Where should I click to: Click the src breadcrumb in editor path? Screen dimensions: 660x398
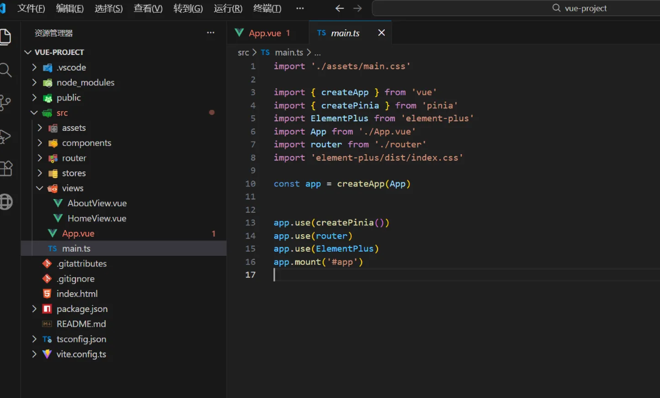point(243,52)
